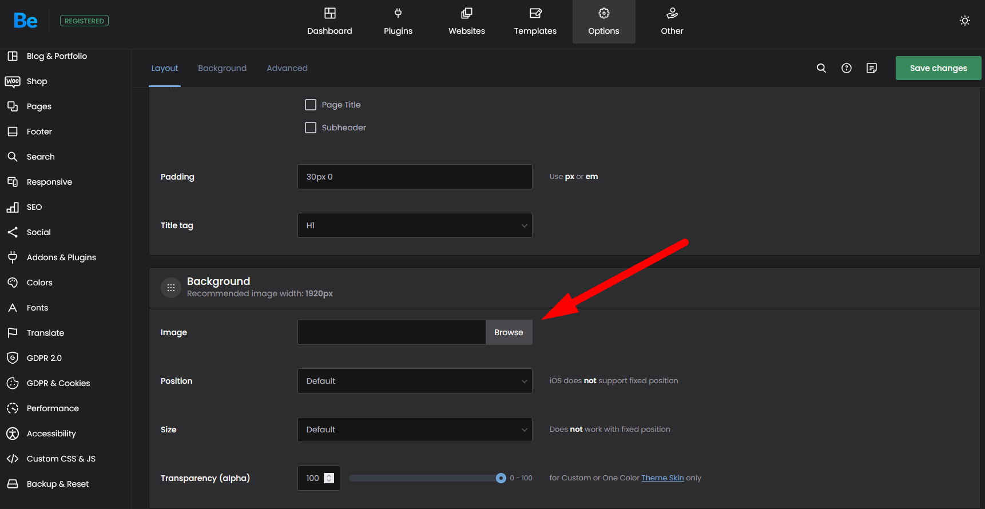Viewport: 985px width, 509px height.
Task: Switch to the Advanced tab
Action: [287, 68]
